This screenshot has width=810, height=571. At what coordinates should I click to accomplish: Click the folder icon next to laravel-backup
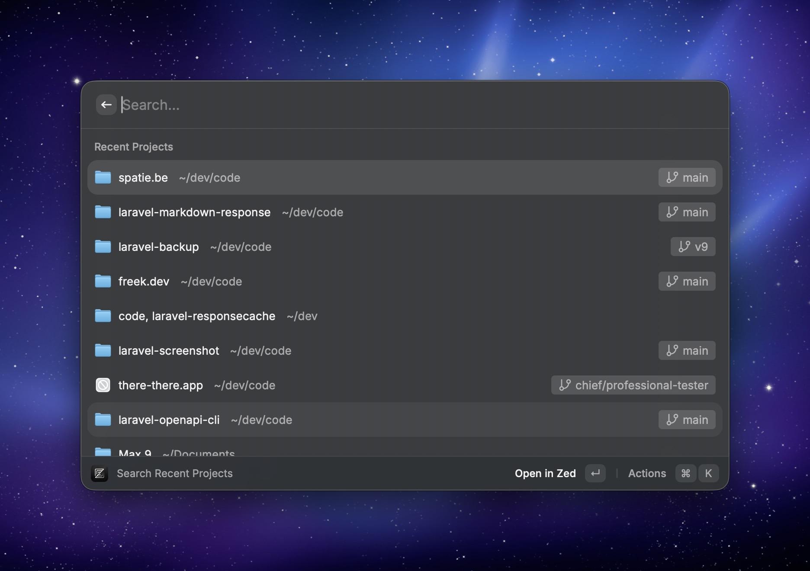coord(103,247)
